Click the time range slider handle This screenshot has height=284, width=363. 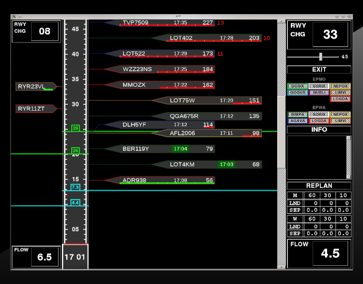[321, 57]
